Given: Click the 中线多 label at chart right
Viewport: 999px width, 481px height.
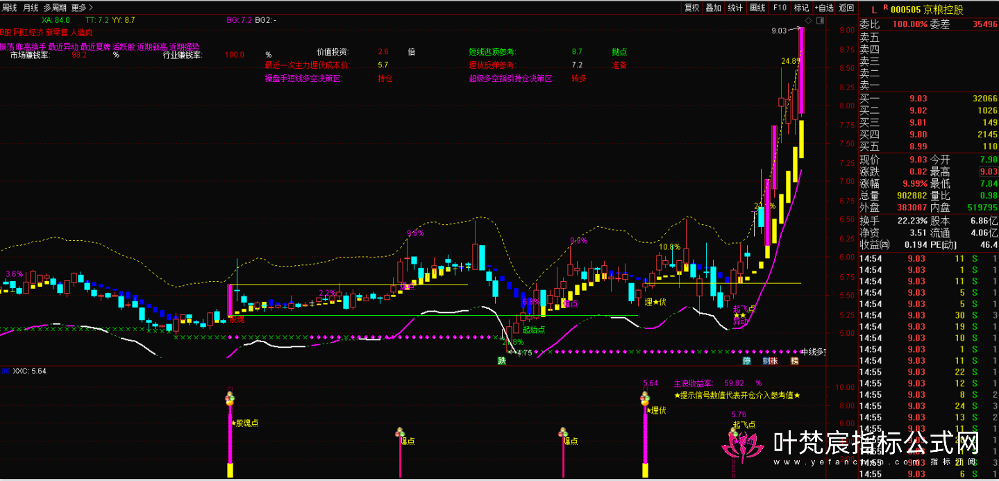Looking at the screenshot, I should tap(814, 352).
